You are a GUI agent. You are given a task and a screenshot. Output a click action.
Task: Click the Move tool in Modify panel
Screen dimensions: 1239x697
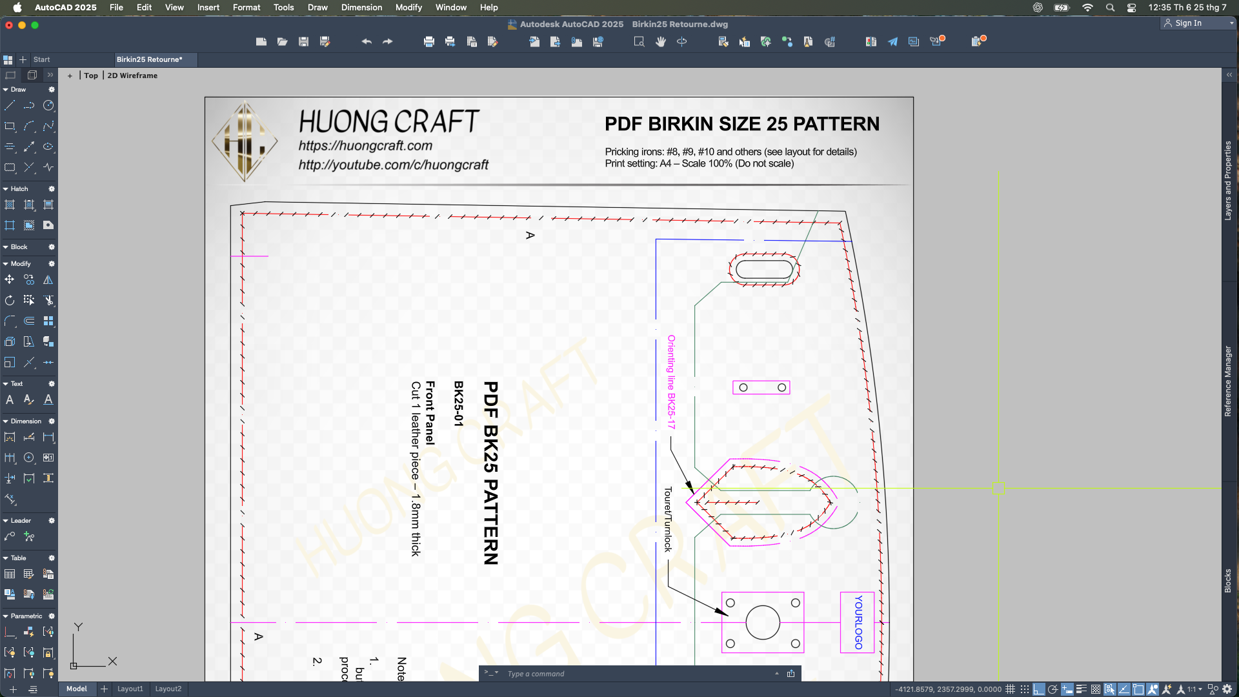click(x=10, y=279)
